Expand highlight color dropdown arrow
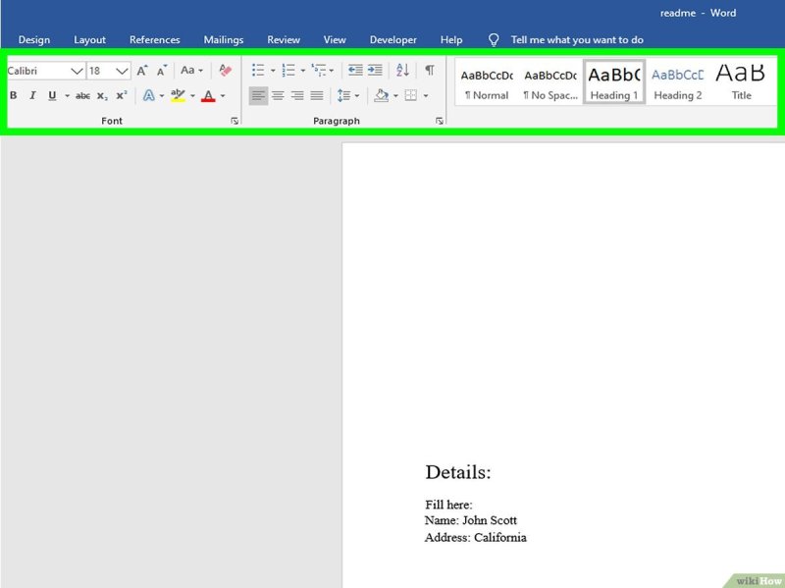This screenshot has width=785, height=588. click(x=192, y=95)
